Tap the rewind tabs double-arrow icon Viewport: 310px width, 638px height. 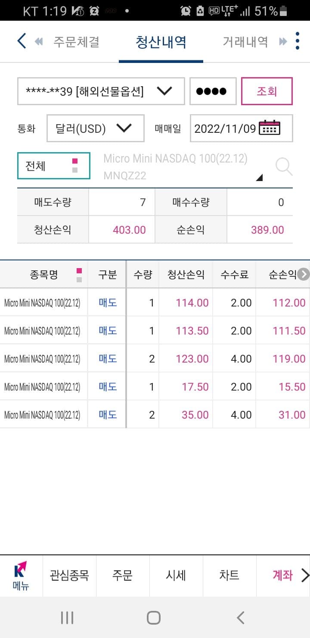point(39,41)
